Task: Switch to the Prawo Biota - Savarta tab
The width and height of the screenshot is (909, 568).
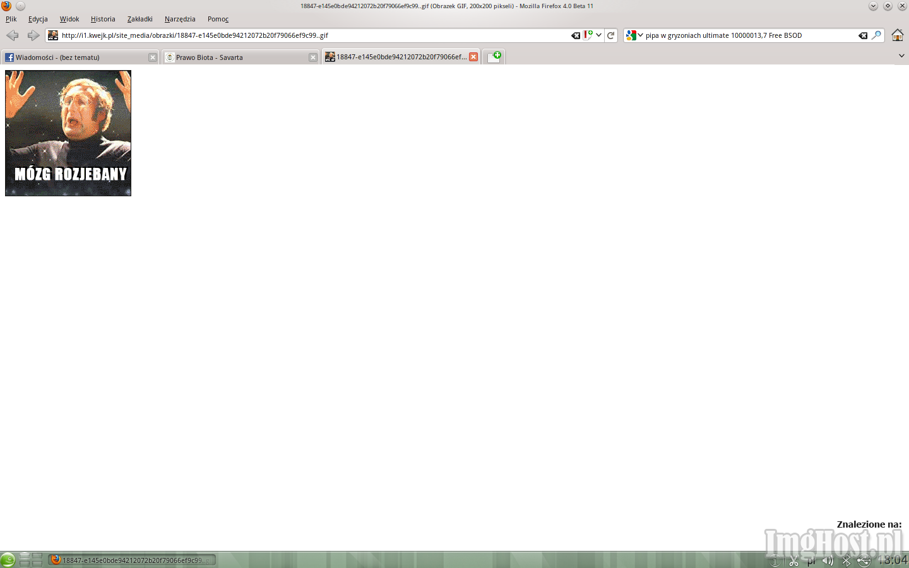Action: pos(241,57)
